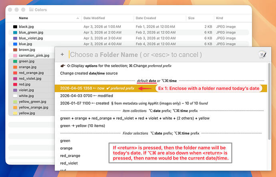This screenshot has height=177, width=276.
Task: Click the macro app icon in prompt corner
Action: 262,55
